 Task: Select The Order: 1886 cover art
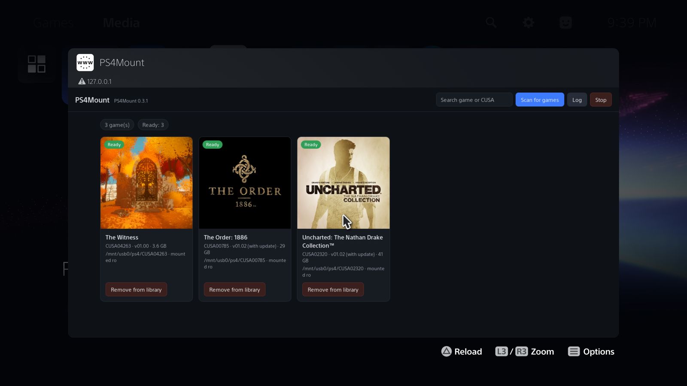(x=245, y=183)
